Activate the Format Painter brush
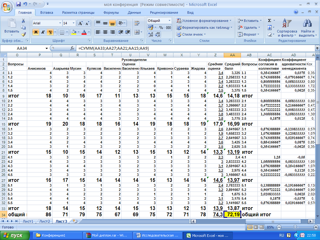Image resolution: width=320 pixels, height=240 pixels. pyautogui.click(x=23, y=34)
